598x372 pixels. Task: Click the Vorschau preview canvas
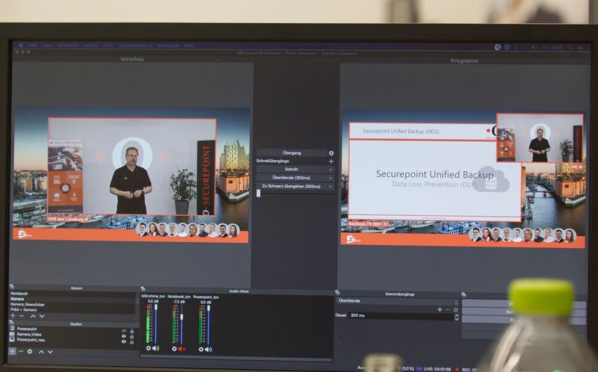coord(131,175)
